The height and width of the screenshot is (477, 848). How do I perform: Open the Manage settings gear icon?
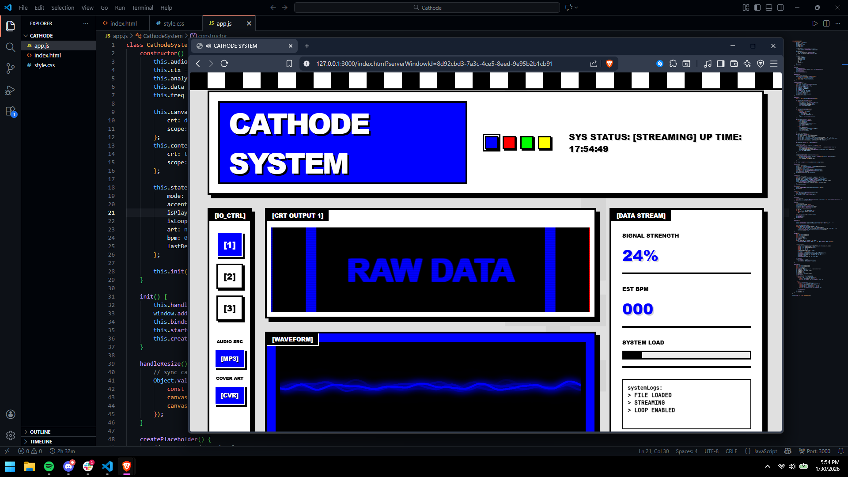pos(10,435)
